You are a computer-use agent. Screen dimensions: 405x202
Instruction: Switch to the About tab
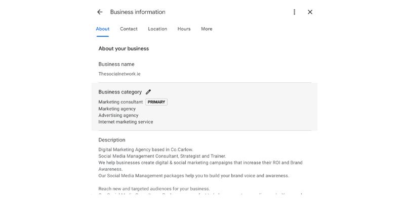103,29
